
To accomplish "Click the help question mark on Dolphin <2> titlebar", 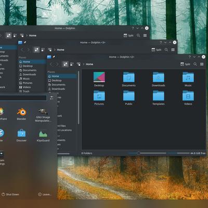I will (x=190, y=57).
